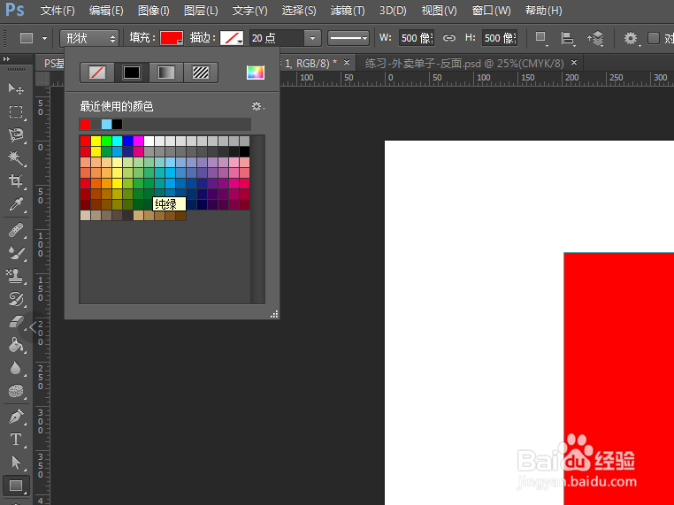Click the H height input field
674x505 pixels.
500,38
